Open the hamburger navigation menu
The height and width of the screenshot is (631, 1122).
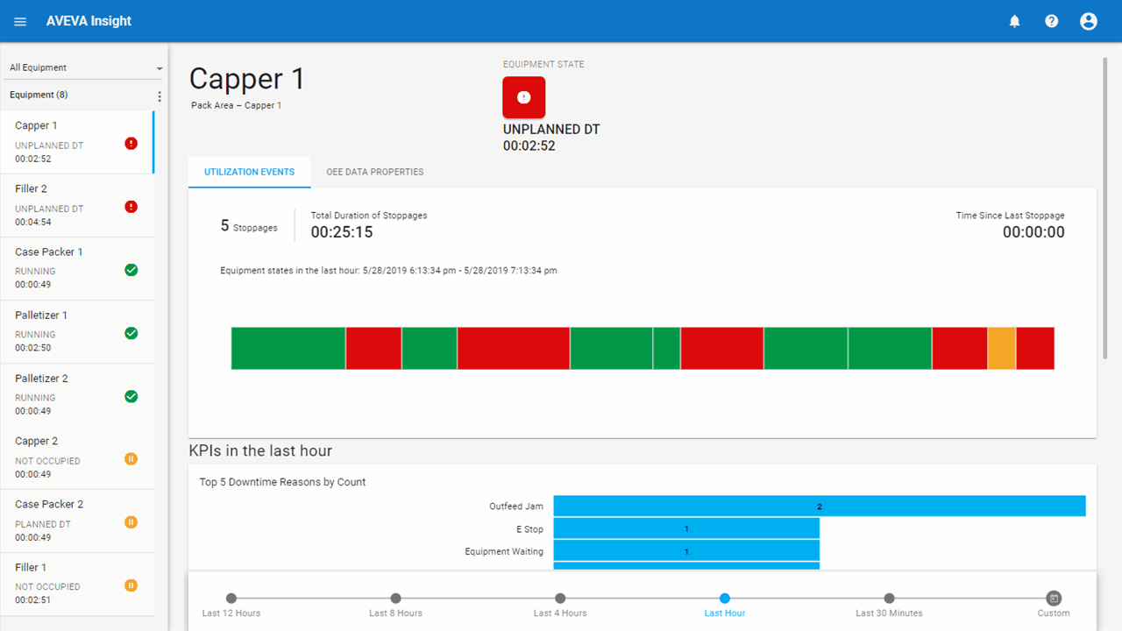[x=20, y=21]
